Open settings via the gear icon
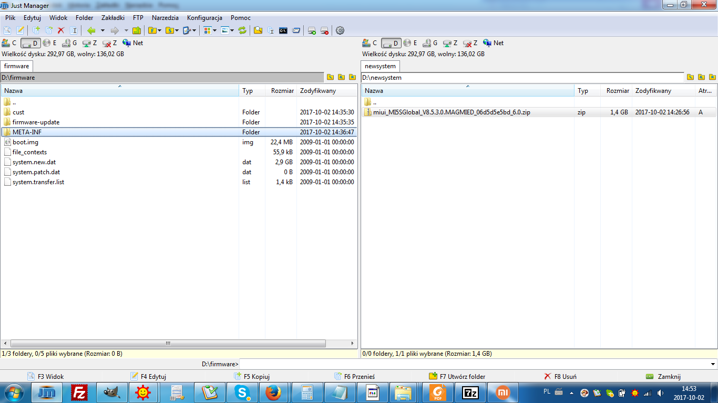The image size is (718, 403). pyautogui.click(x=340, y=30)
